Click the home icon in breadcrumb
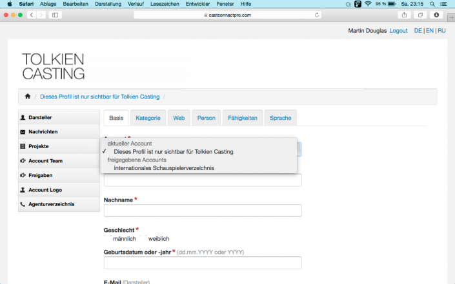 (x=28, y=97)
